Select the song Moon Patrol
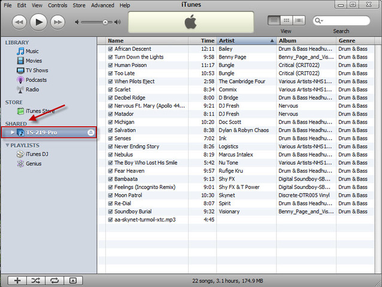Image resolution: width=382 pixels, height=287 pixels. point(128,196)
